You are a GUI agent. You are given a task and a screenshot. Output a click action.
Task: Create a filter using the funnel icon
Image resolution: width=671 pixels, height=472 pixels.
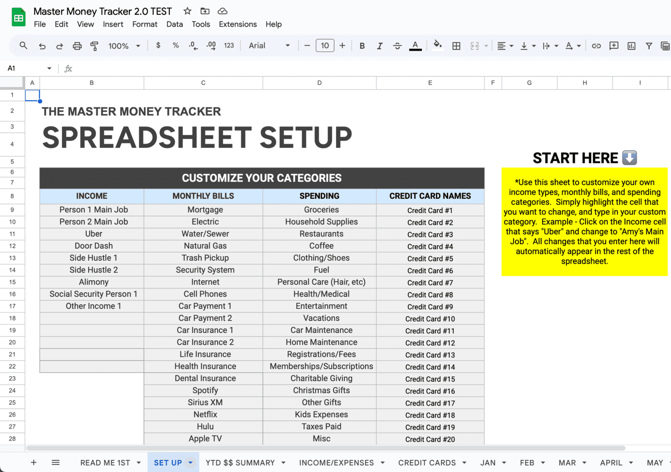(x=649, y=46)
